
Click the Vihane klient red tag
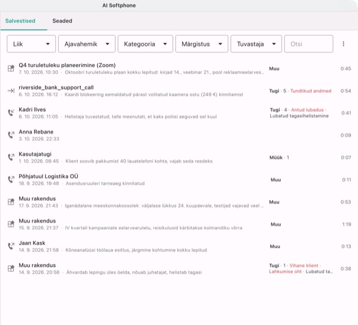point(304,265)
